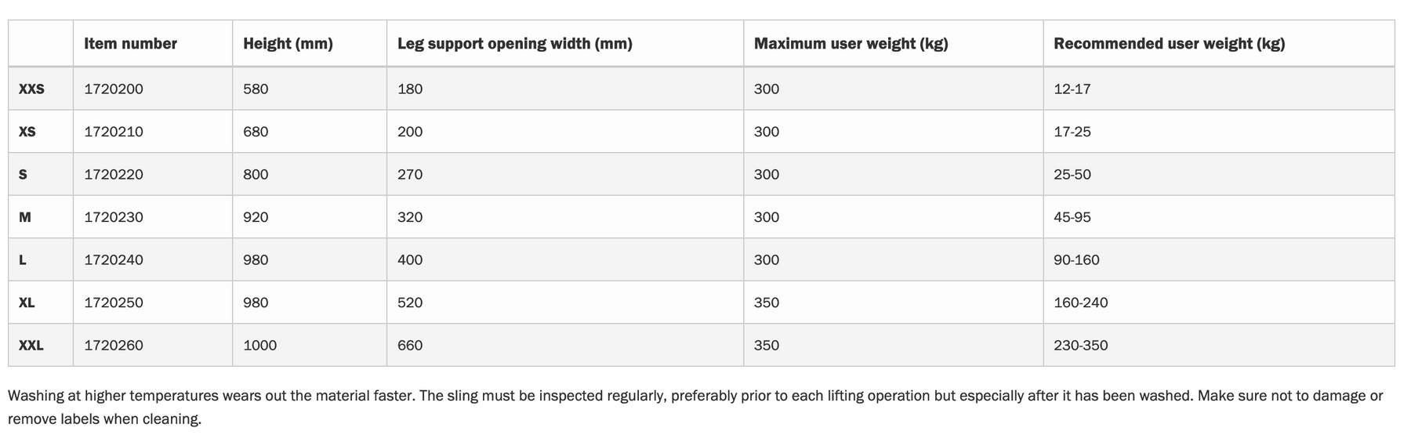Select the M size row label
1411x435 pixels.
click(x=25, y=217)
